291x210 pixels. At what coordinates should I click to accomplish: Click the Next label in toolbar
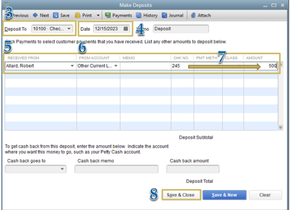(x=45, y=16)
